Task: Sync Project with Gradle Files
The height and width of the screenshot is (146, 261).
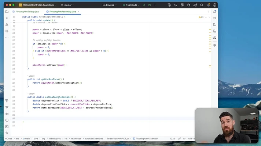Action: coord(195,5)
